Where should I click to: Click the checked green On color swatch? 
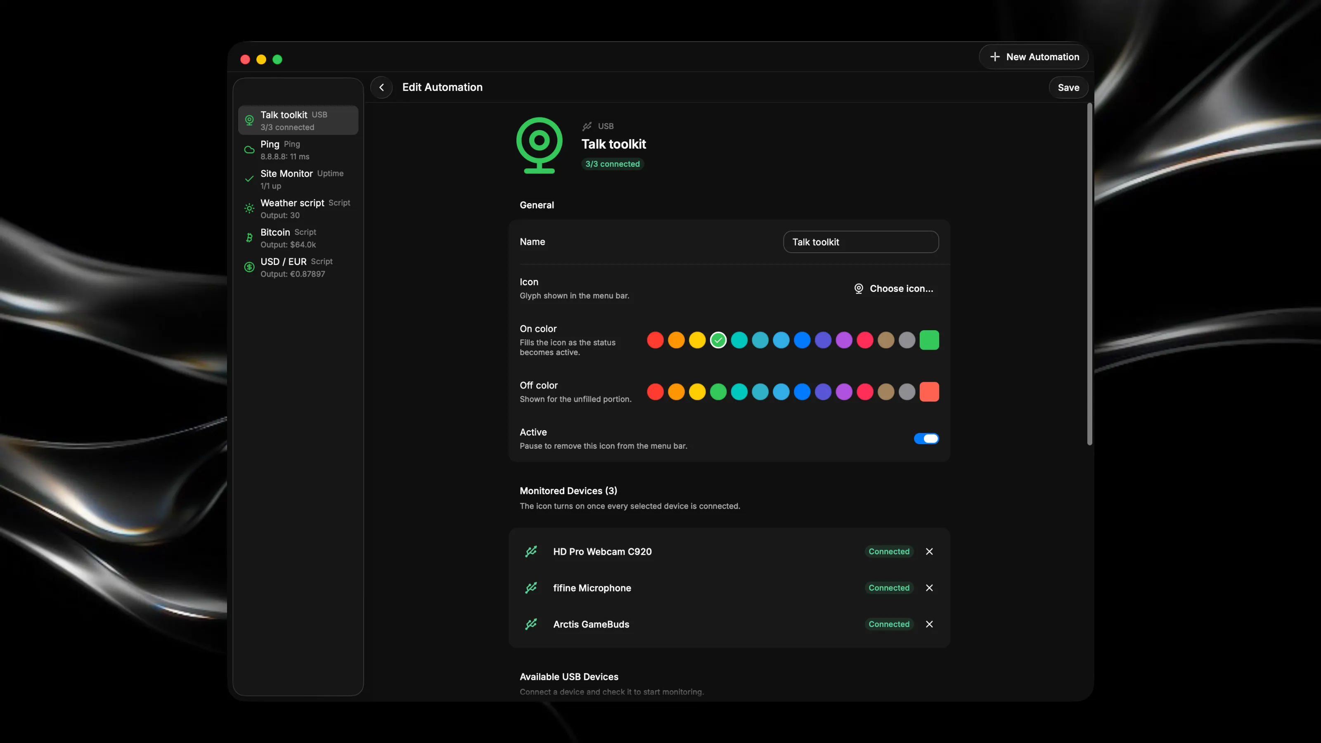click(x=718, y=340)
